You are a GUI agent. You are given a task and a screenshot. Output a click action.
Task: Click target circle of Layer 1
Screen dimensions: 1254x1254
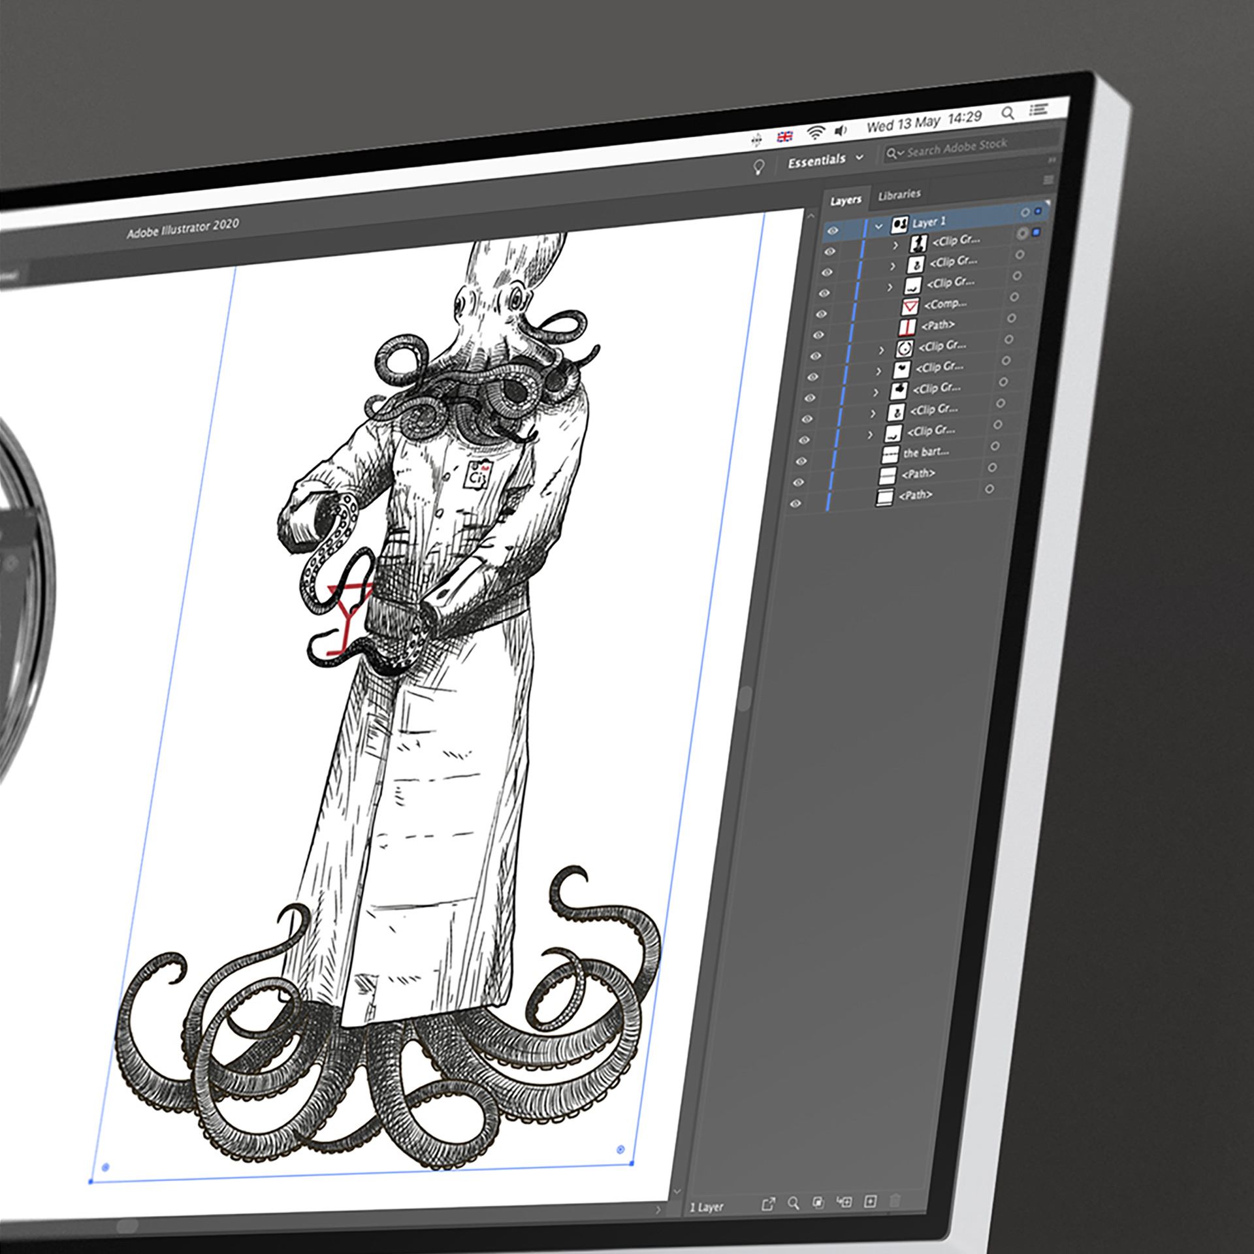[x=1025, y=213]
